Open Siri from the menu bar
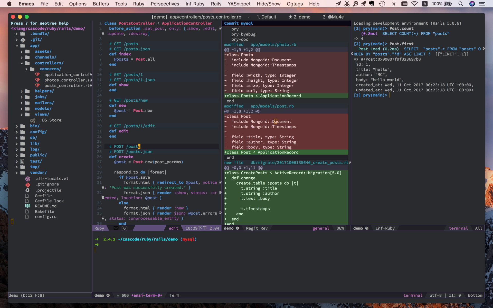Viewport: 493px width, 308px height. (x=472, y=4)
